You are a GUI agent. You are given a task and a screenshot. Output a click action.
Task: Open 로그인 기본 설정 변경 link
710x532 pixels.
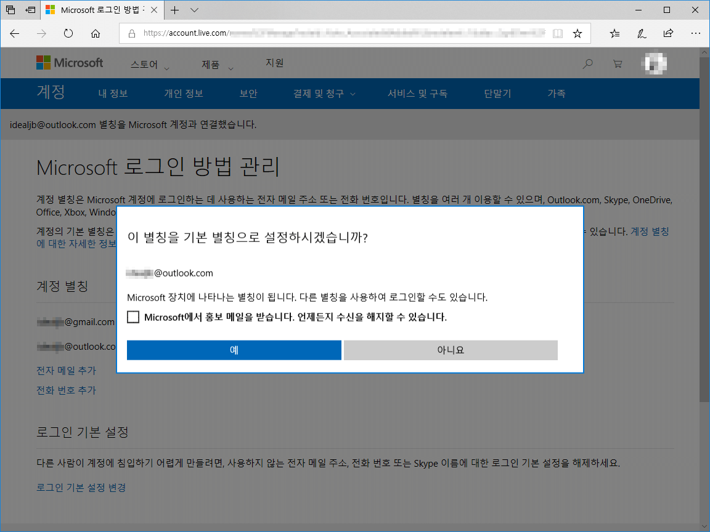pyautogui.click(x=81, y=488)
